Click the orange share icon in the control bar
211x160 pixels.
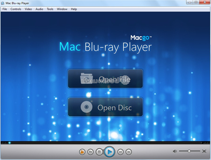[x=82, y=152]
